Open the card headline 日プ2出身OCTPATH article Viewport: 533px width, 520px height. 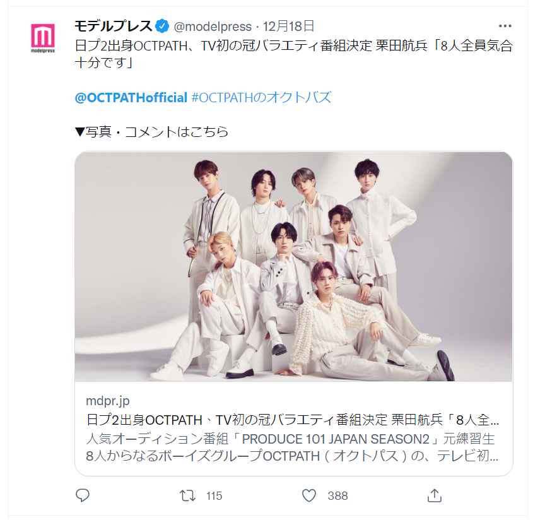click(292, 420)
